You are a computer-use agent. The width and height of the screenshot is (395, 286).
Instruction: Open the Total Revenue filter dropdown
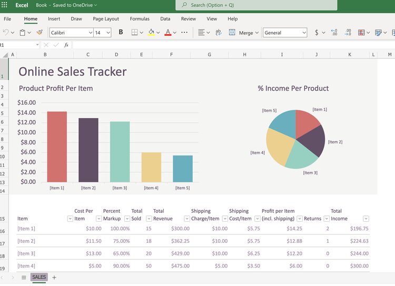click(186, 219)
